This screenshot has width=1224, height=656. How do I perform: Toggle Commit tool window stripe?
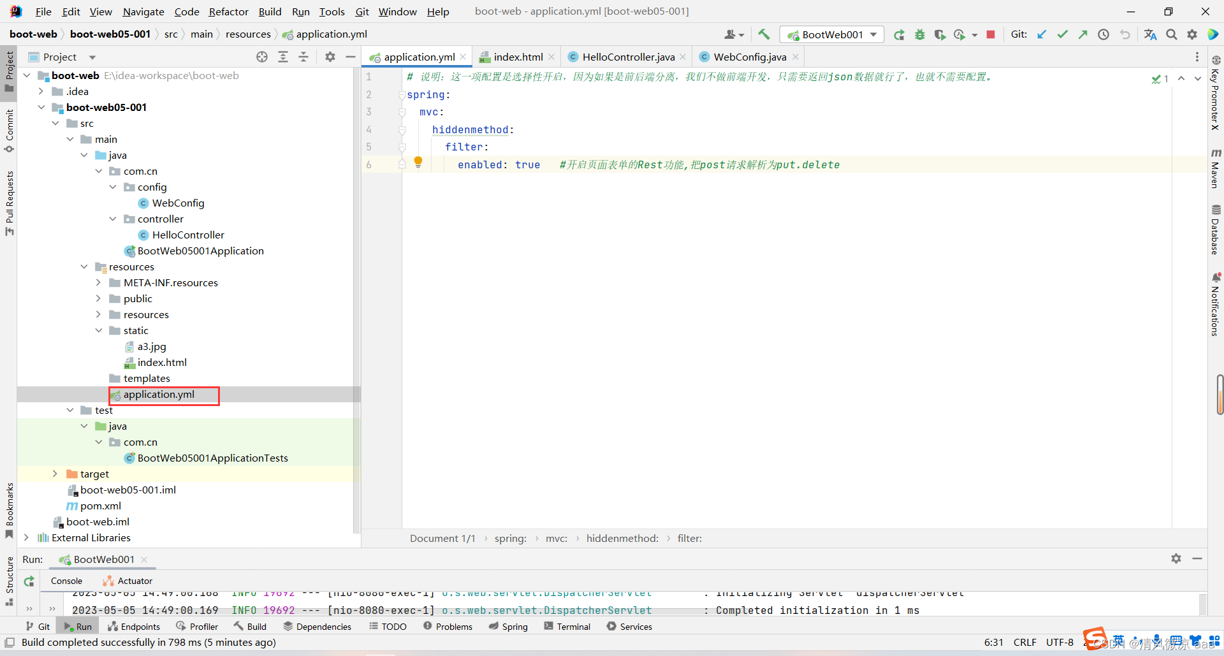(9, 131)
